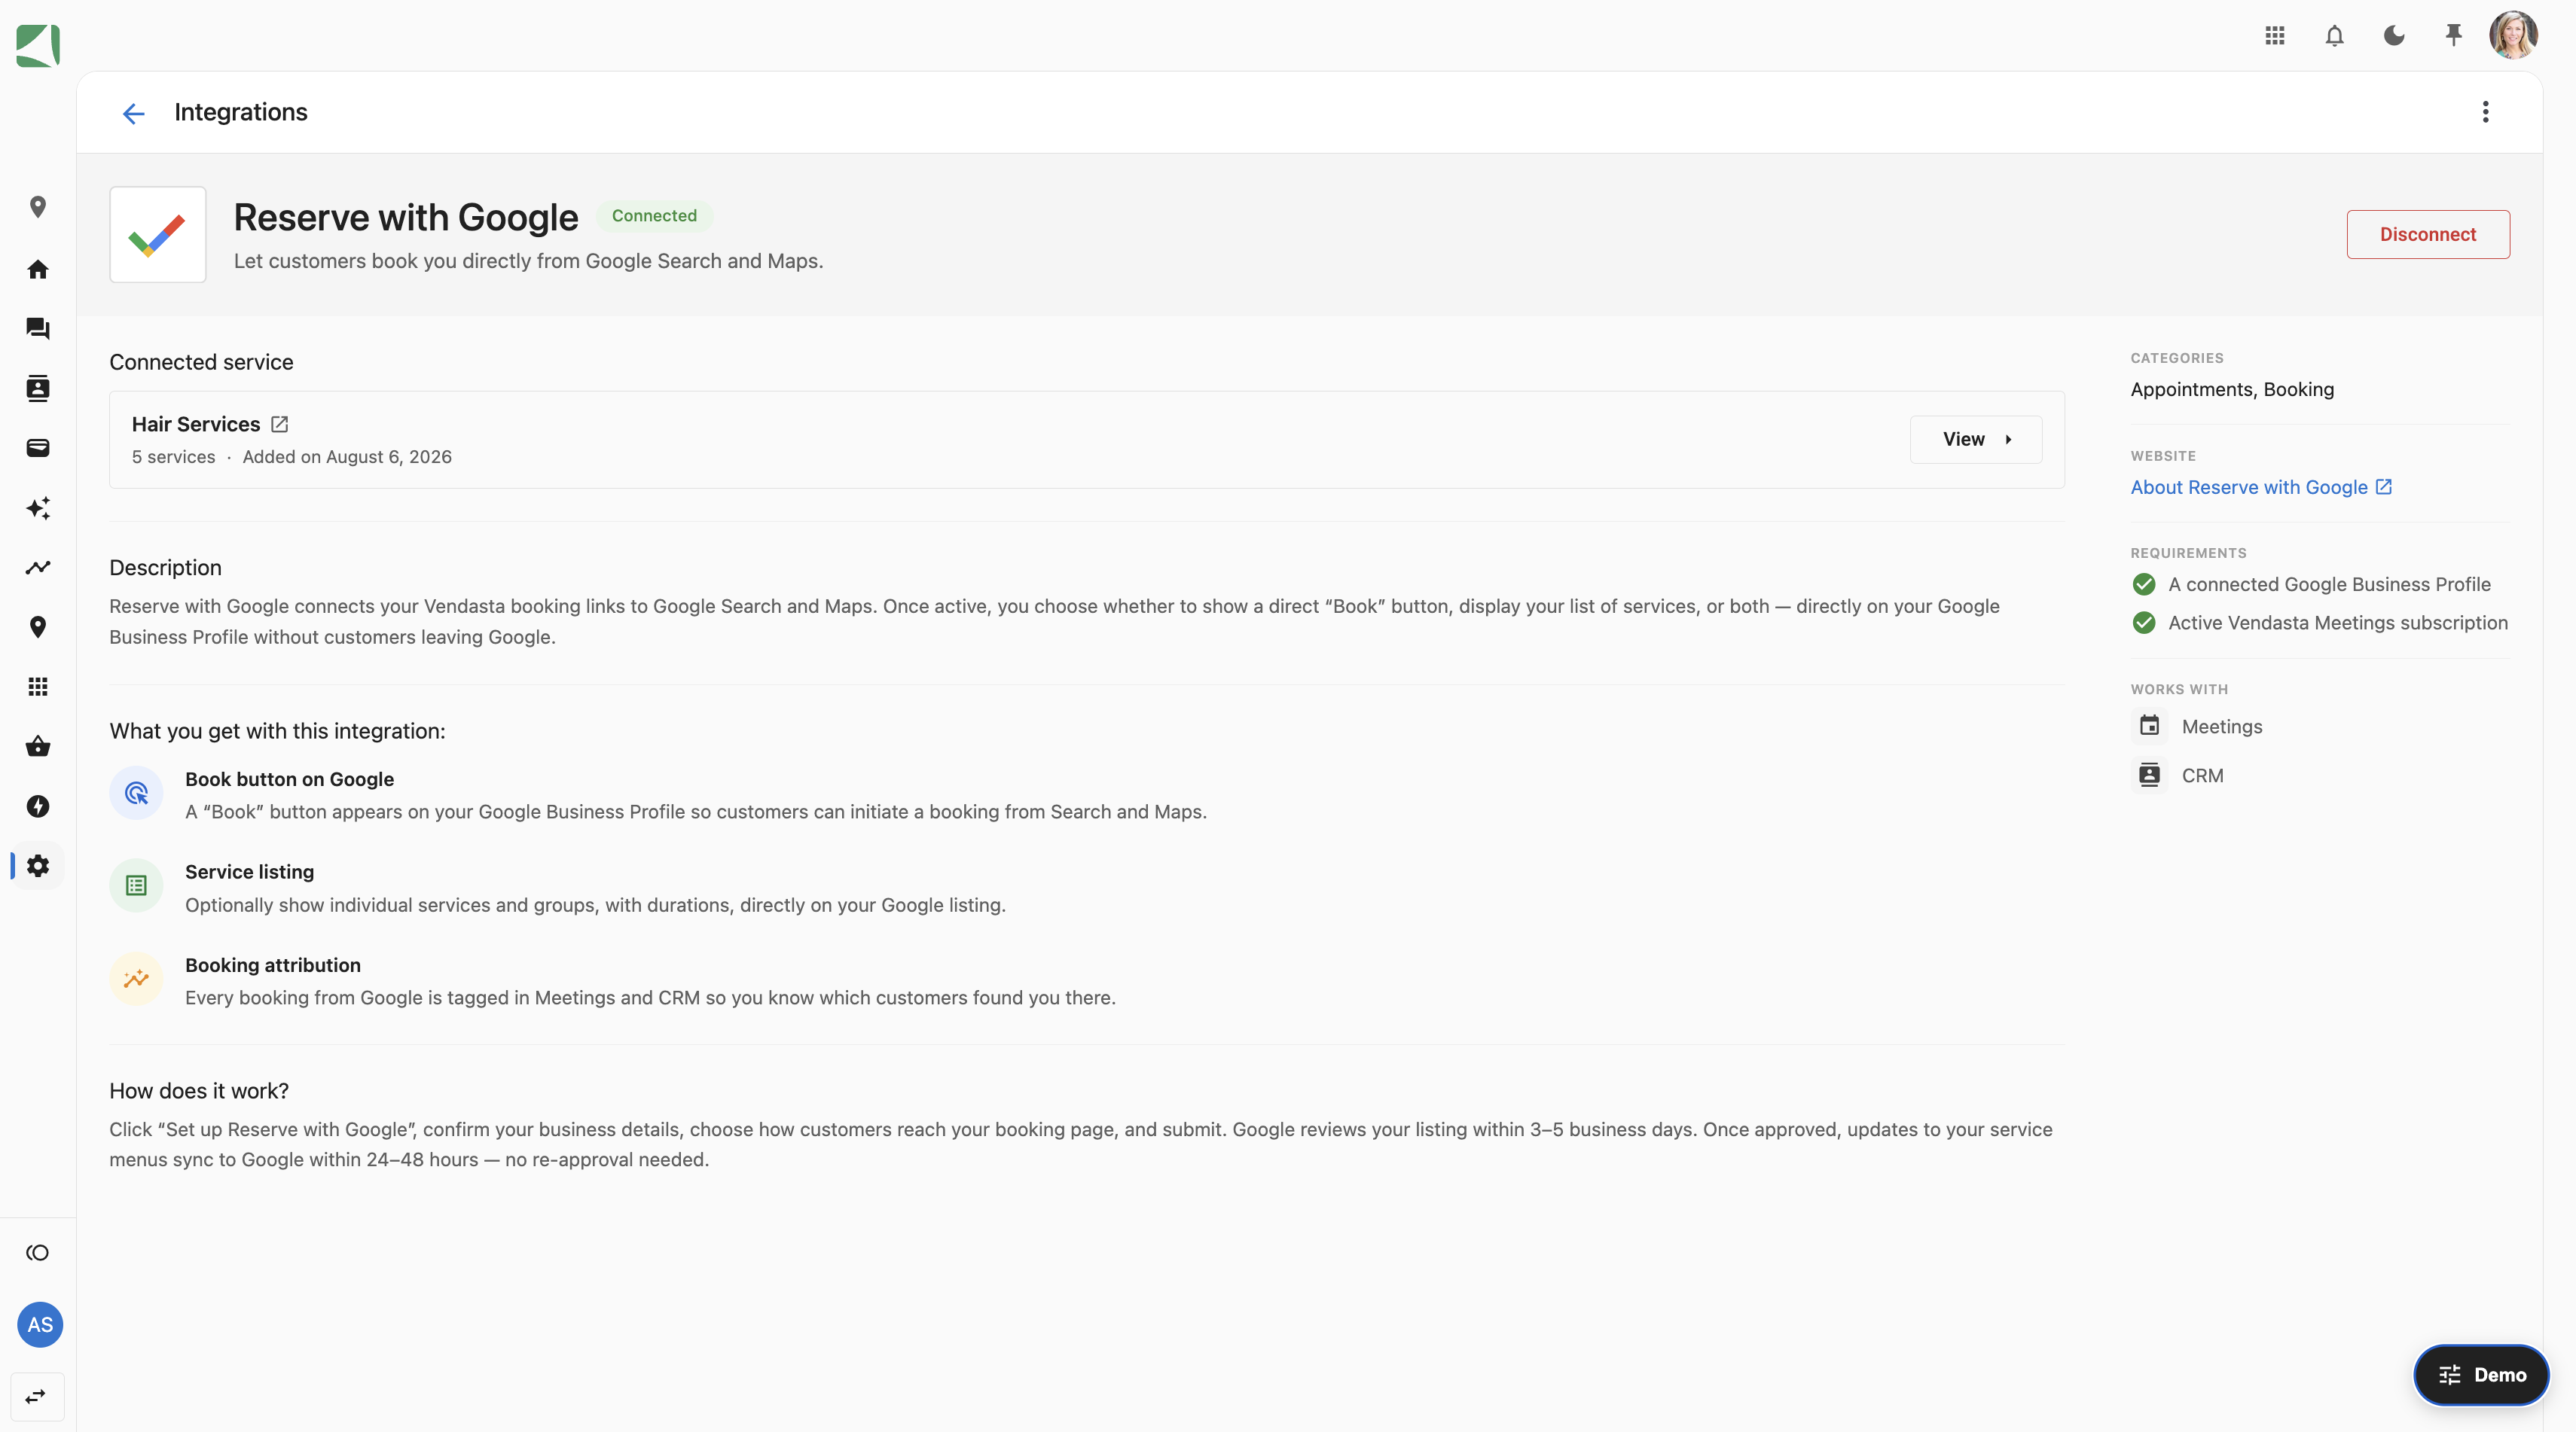The height and width of the screenshot is (1432, 2576).
Task: Click the Vendasta Meetings subscription checkmark
Action: point(2144,623)
